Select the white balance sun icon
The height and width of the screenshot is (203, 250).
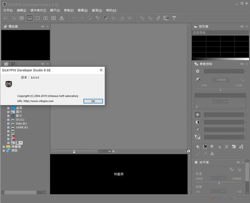coord(198,115)
